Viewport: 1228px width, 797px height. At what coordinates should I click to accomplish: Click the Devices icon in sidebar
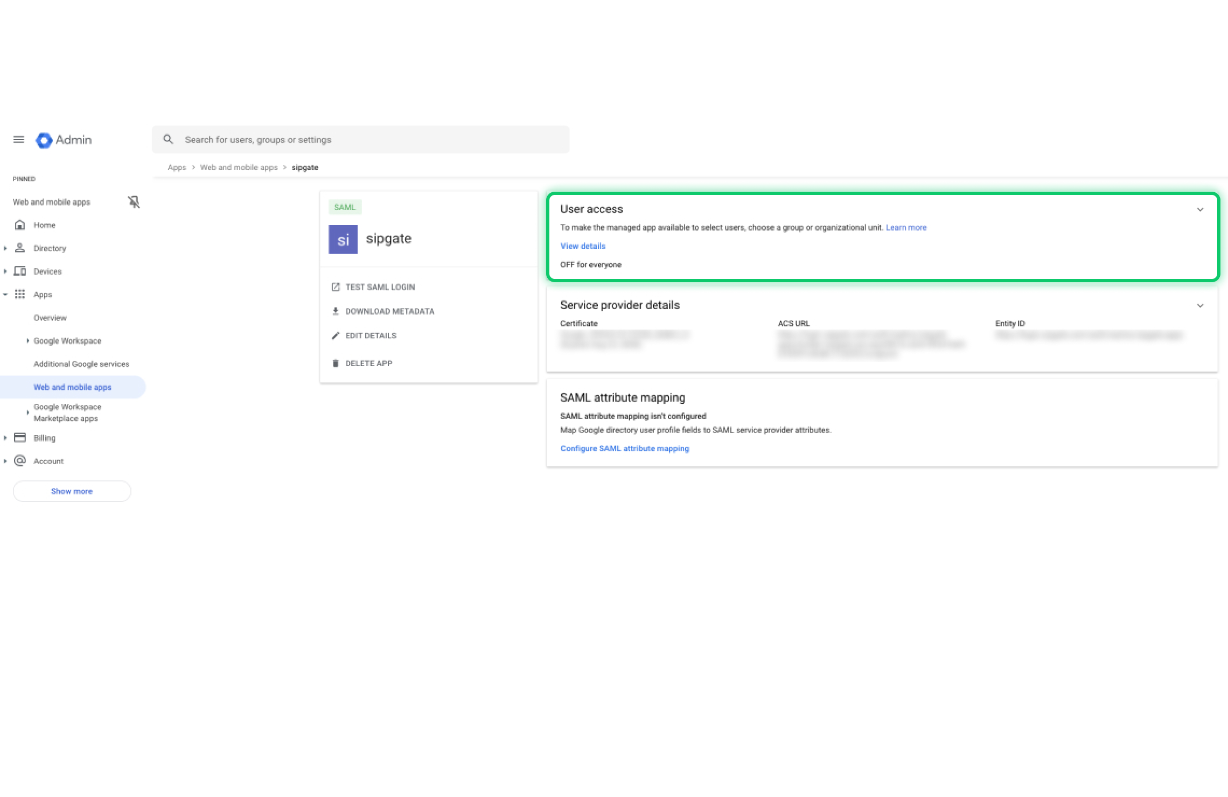[x=20, y=271]
